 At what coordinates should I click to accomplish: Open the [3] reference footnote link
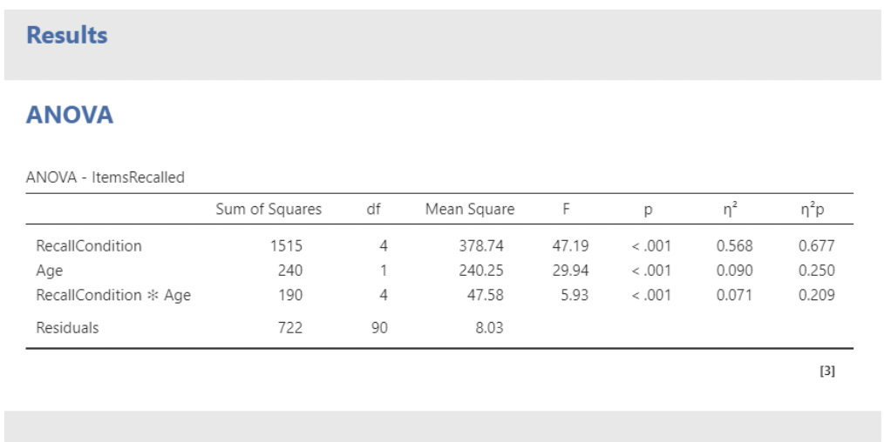827,372
